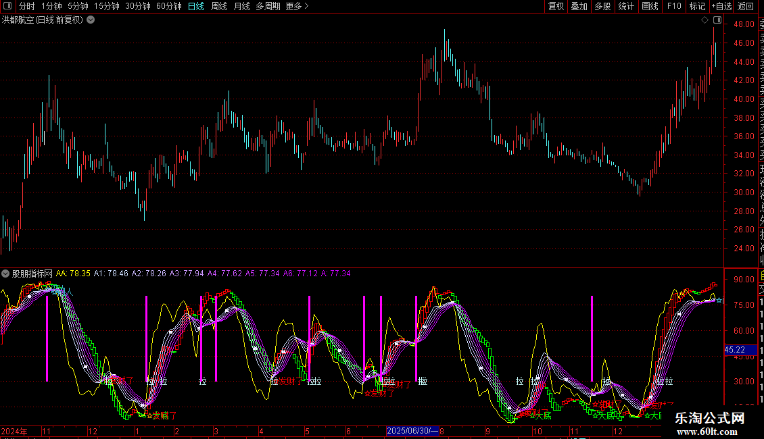
Task: Toggle the side panel icon in chart corner
Action: (x=717, y=20)
